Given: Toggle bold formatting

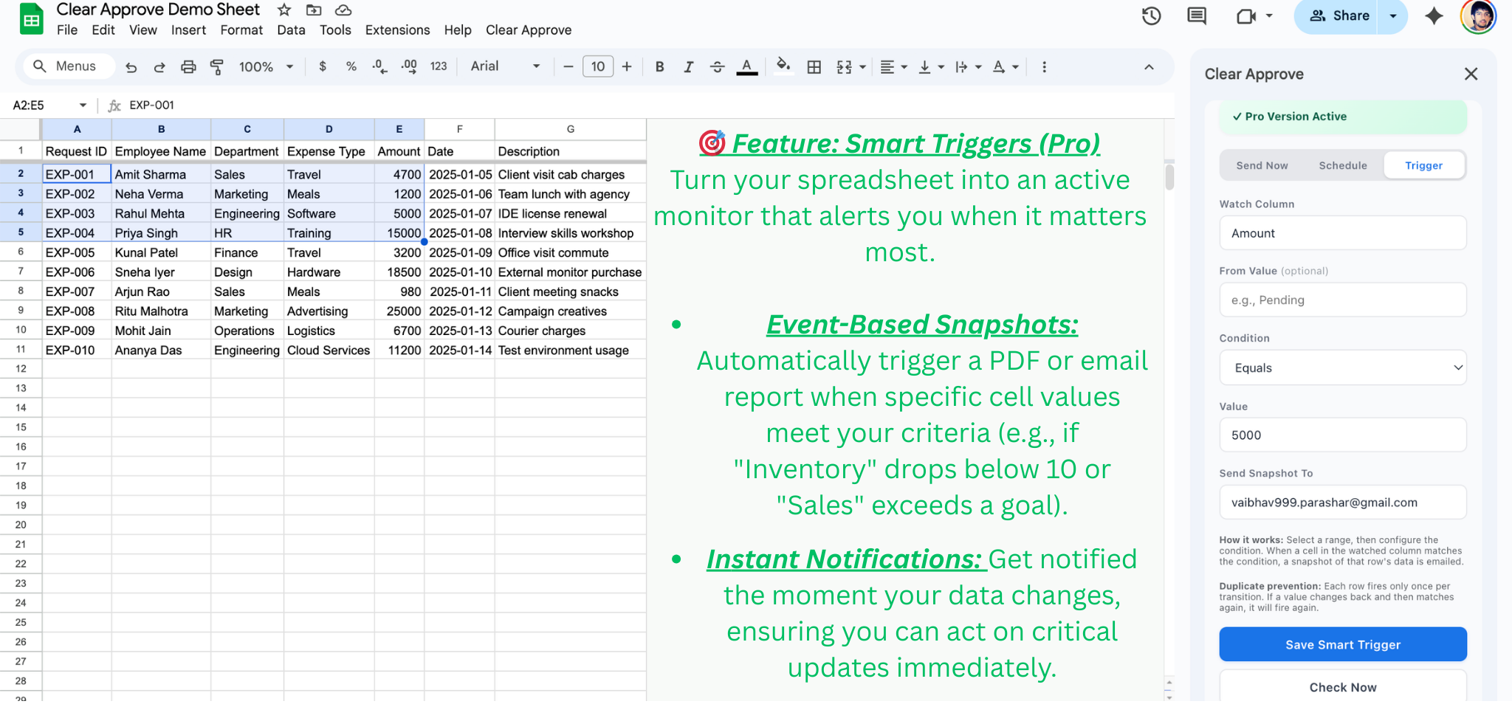Looking at the screenshot, I should (659, 66).
